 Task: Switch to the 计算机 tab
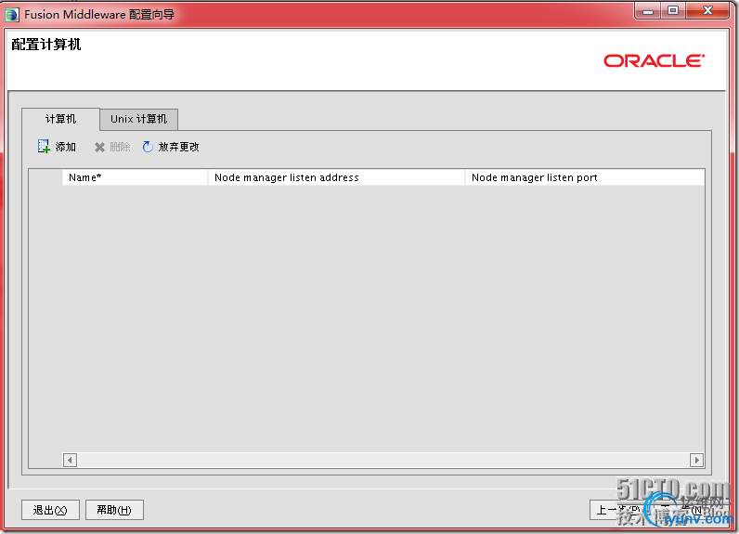point(60,119)
